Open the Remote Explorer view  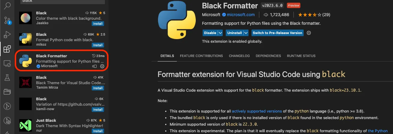pyautogui.click(x=7, y=64)
